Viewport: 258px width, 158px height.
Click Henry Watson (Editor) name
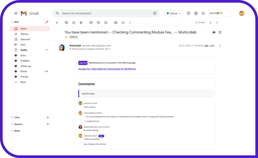coord(93,113)
